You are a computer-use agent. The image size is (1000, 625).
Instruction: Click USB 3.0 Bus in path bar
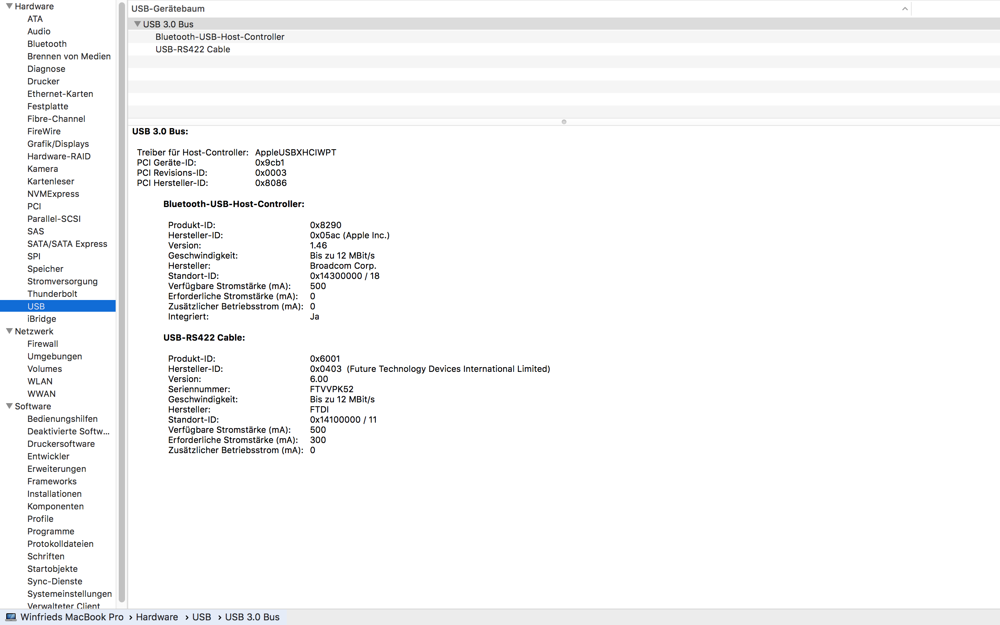pos(252,617)
